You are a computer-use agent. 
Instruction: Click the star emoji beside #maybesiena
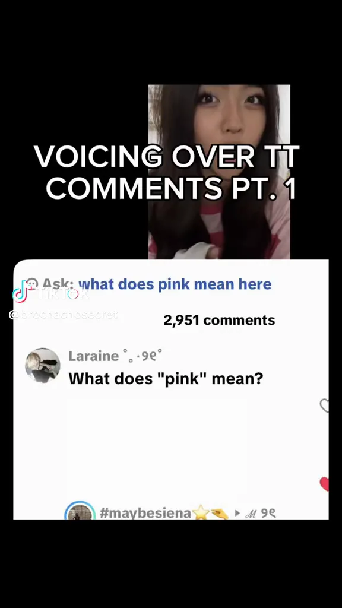[201, 513]
